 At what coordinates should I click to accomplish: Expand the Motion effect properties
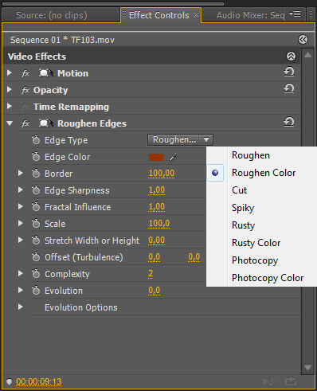tap(10, 72)
